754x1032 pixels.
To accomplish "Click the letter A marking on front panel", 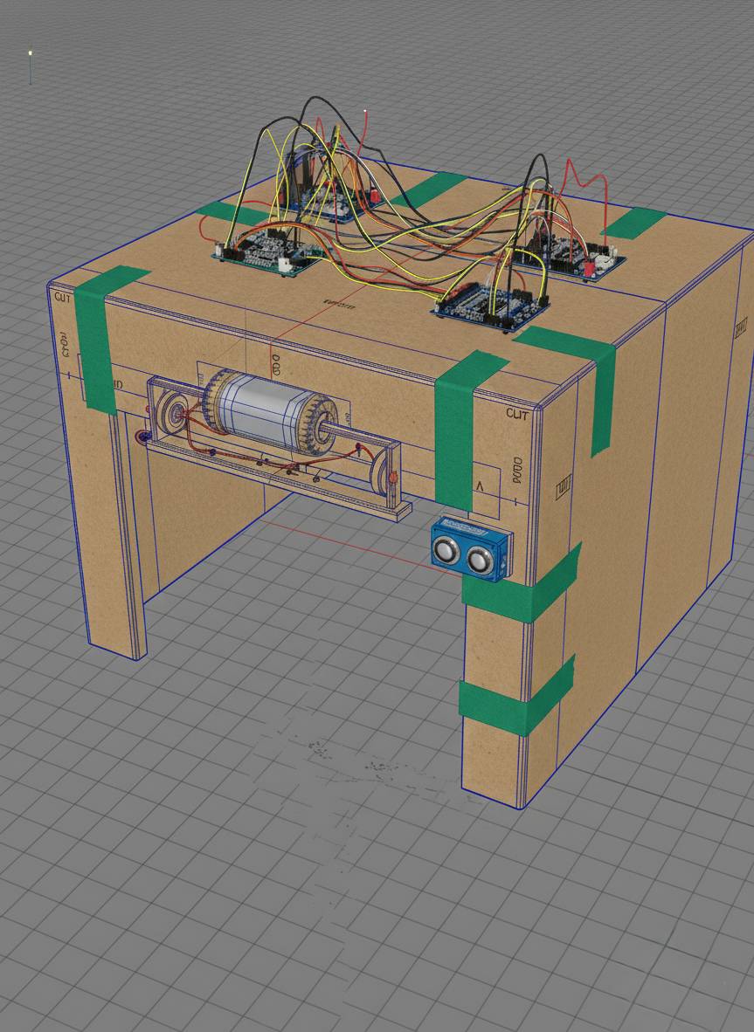I will 479,487.
